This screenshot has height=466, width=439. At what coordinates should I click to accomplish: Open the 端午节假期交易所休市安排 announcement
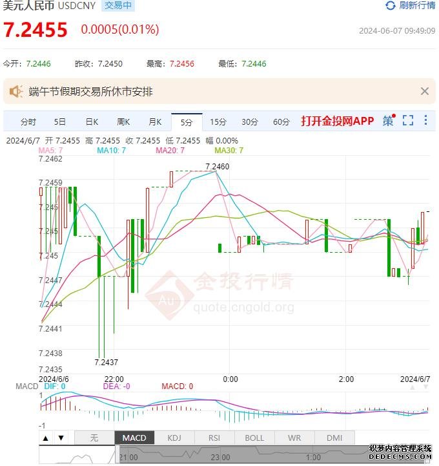click(90, 92)
